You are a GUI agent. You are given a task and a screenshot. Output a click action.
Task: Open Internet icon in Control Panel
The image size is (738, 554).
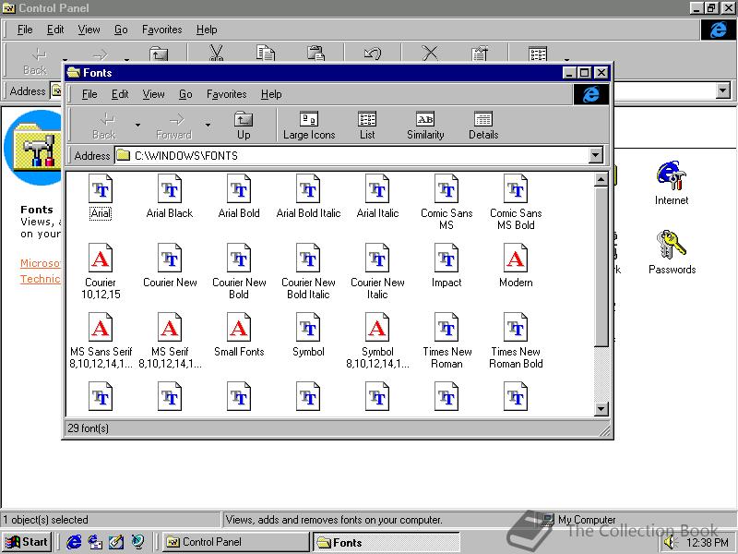point(672,183)
